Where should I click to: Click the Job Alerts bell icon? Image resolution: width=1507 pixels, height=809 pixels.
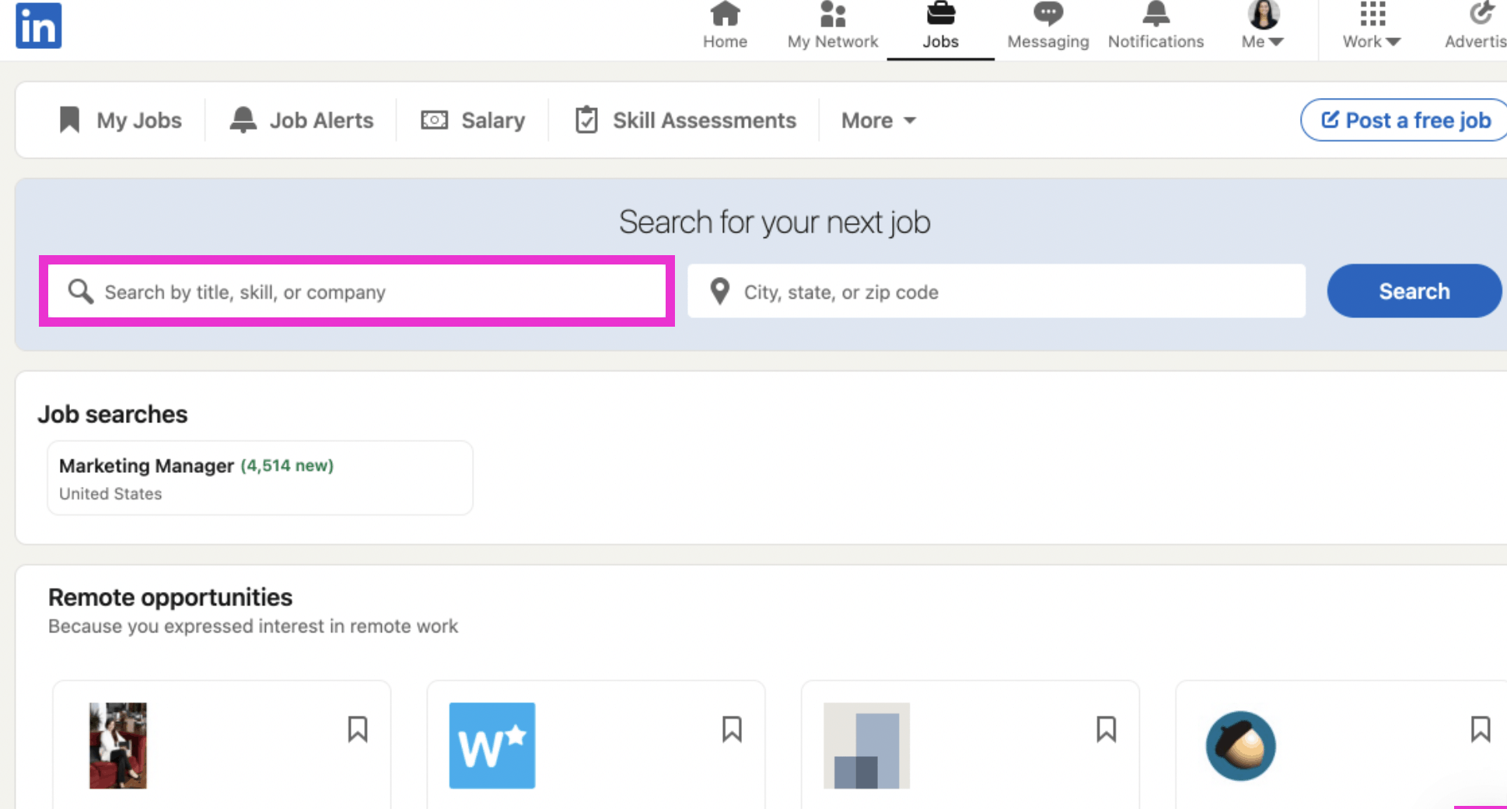(243, 118)
